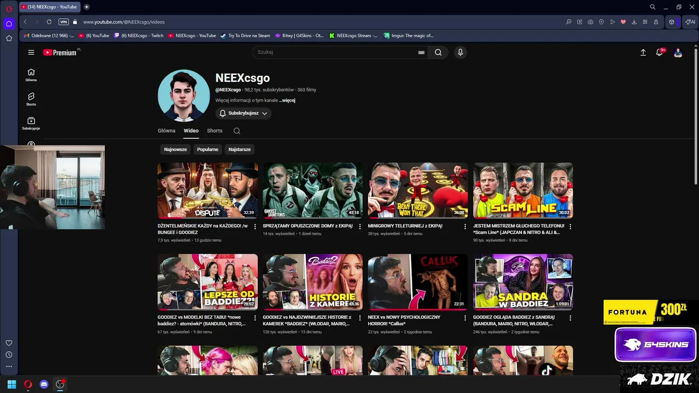Click MINIGROWY TELETURNIEJ Z EKIPĄ! title

tap(405, 226)
